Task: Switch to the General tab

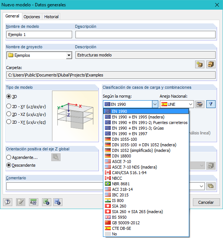Action: coord(12,16)
